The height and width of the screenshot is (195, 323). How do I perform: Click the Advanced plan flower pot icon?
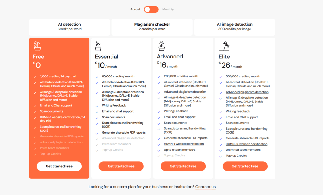click(161, 46)
